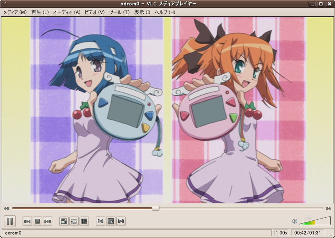Image resolution: width=335 pixels, height=238 pixels.
Task: Open the ビデオ (V) menu
Action: click(94, 12)
